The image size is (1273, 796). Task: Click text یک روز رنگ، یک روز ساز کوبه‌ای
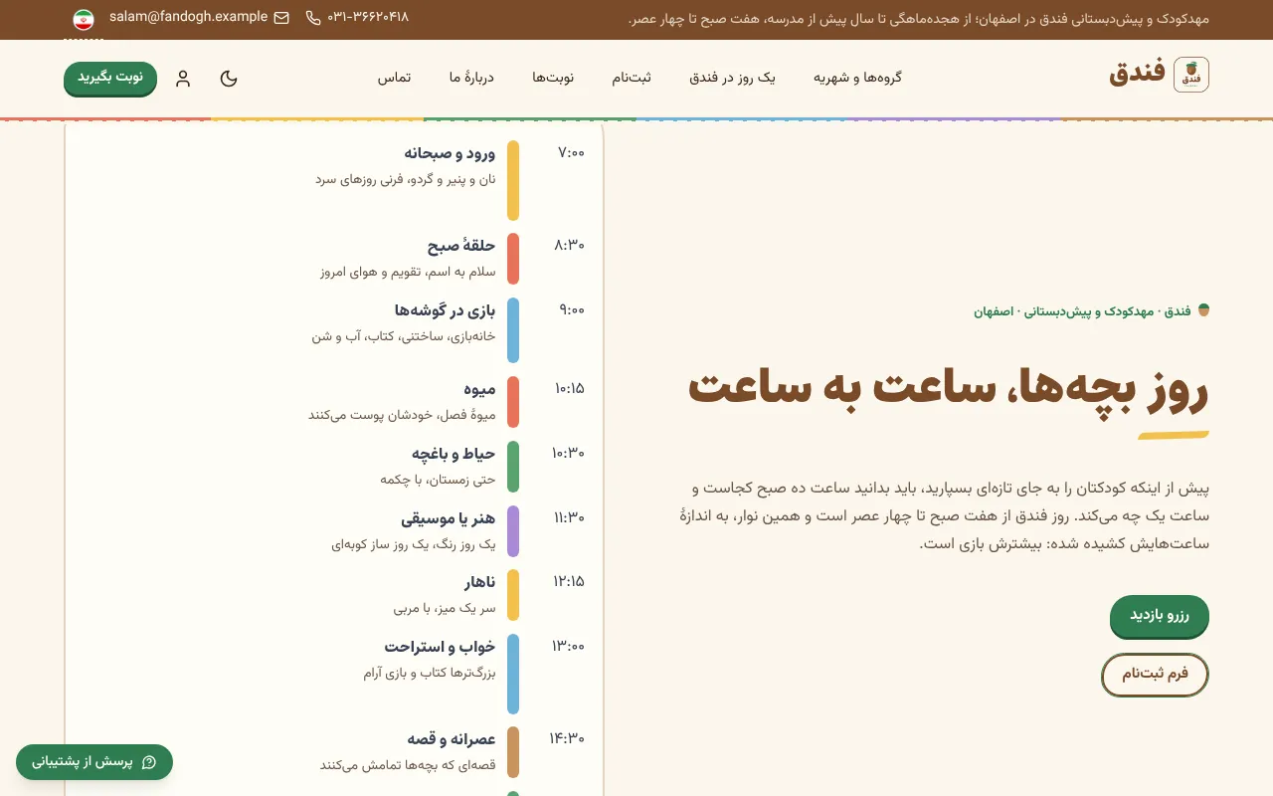(414, 544)
